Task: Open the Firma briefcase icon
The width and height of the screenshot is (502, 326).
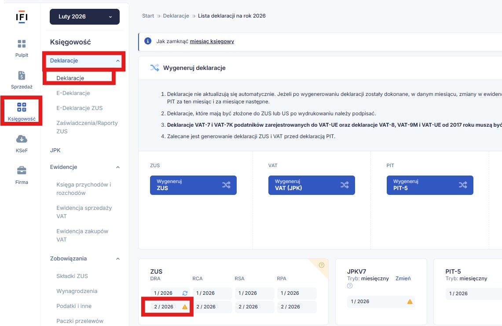Action: (x=22, y=171)
